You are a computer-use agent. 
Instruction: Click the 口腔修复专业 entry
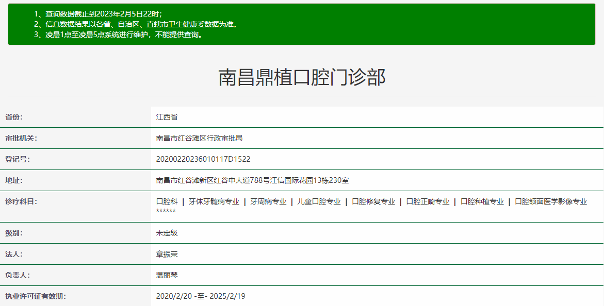[373, 202]
